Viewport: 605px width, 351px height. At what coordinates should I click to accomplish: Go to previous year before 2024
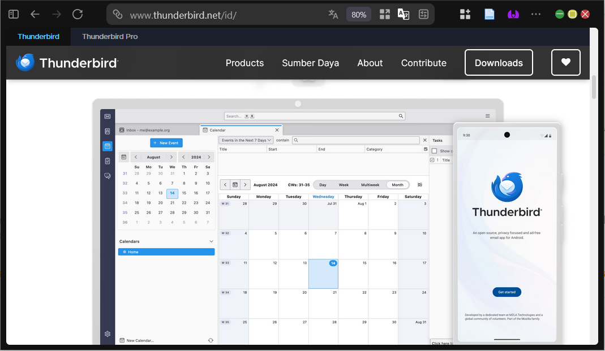click(183, 157)
